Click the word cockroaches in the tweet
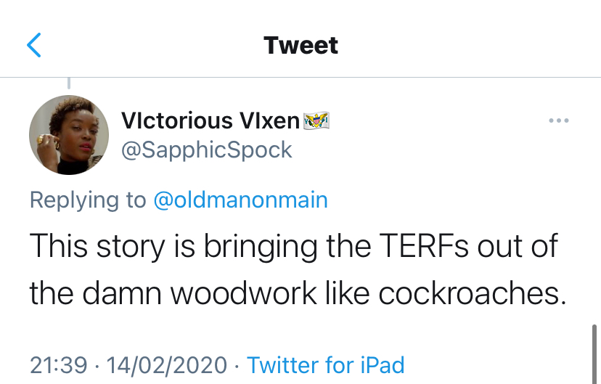This screenshot has width=601, height=384. point(473,293)
